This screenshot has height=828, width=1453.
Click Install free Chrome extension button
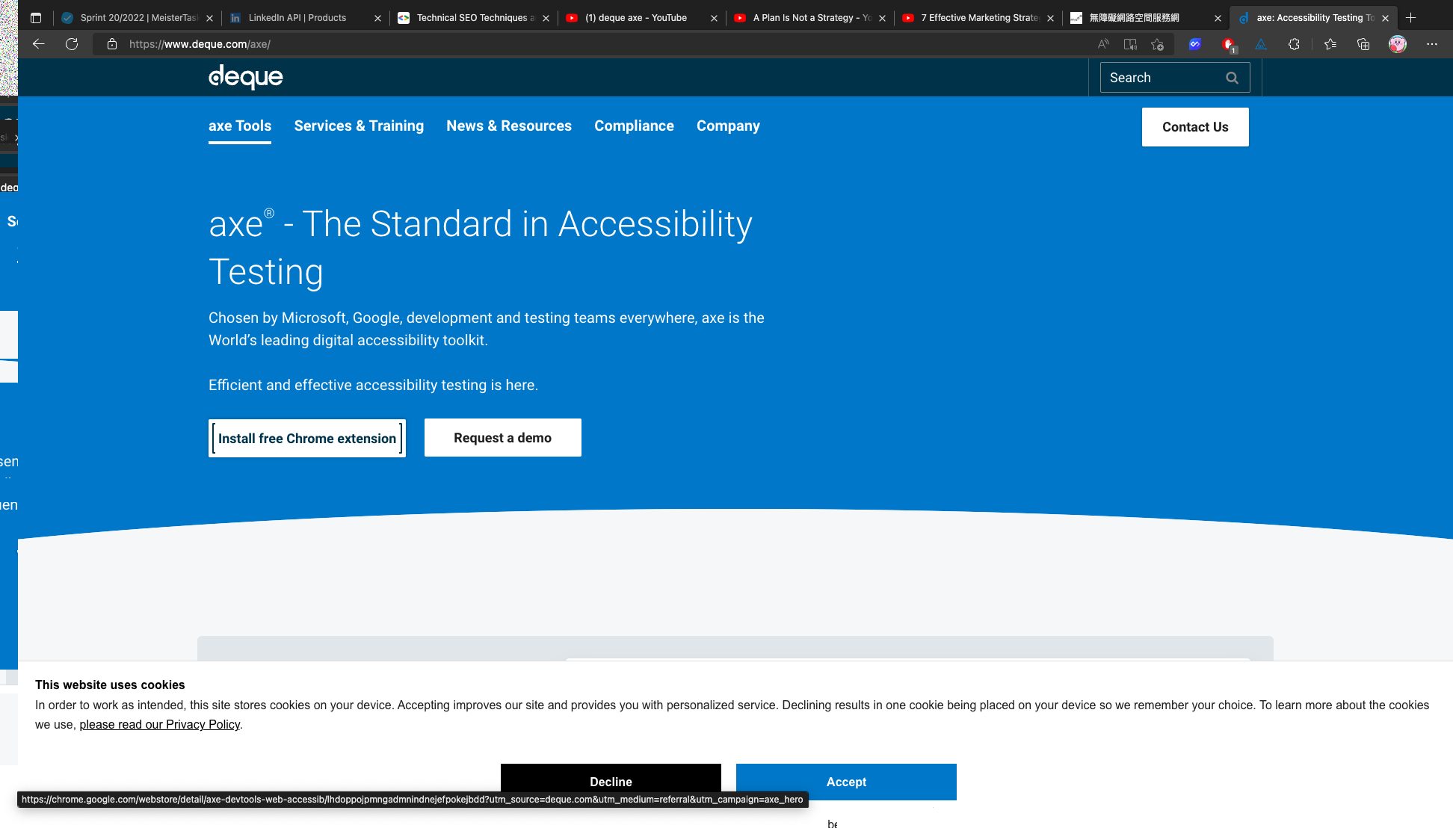coord(307,439)
